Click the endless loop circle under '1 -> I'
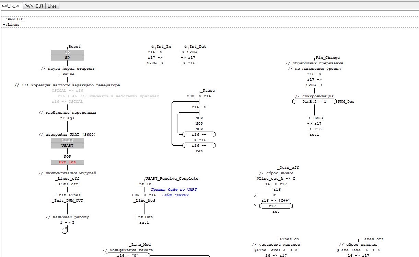The width and height of the screenshot is (419, 257). 65,231
